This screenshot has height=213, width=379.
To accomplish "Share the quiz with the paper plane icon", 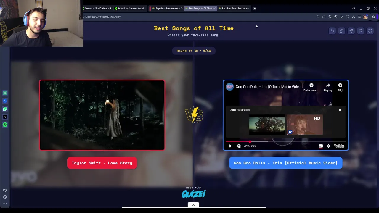I will tap(351, 31).
